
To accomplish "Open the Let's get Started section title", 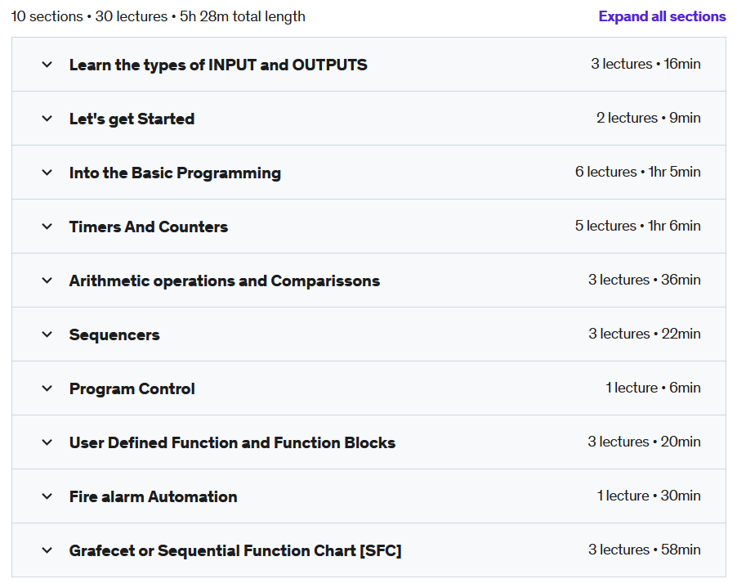I will (132, 119).
